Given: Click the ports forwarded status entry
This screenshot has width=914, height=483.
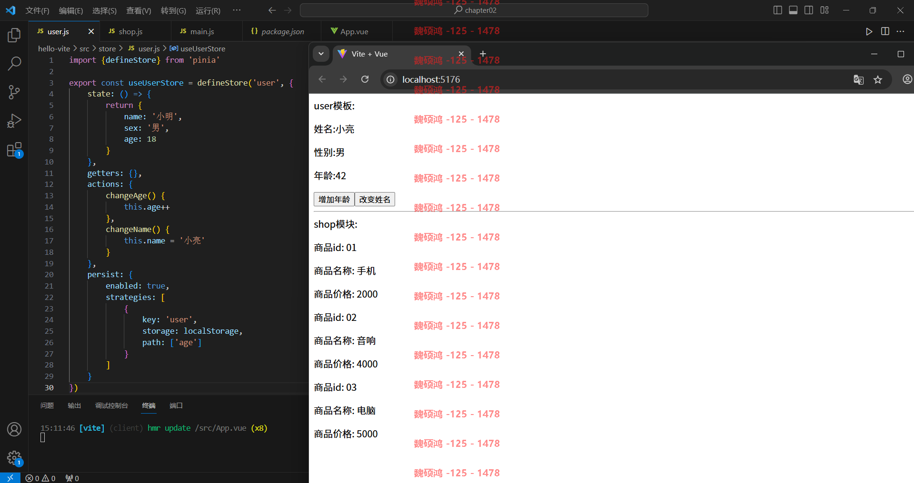Looking at the screenshot, I should pos(72,478).
